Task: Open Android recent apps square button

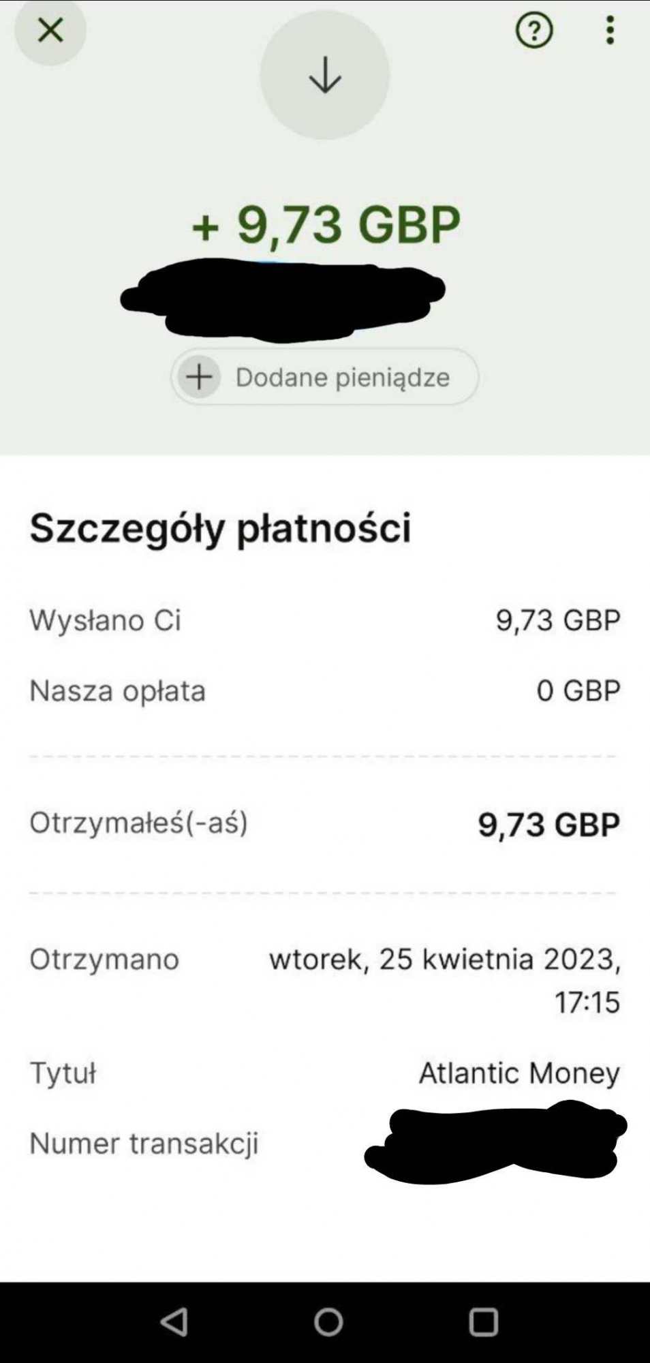Action: [483, 1322]
